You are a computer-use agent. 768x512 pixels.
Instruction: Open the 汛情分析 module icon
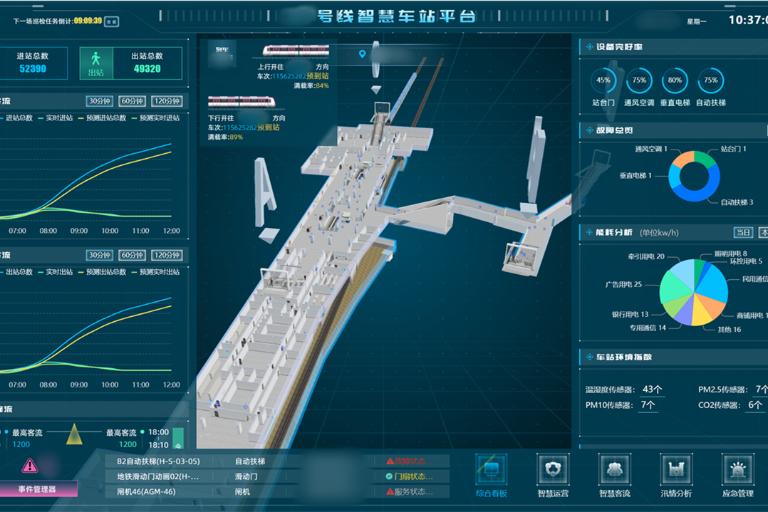click(675, 471)
